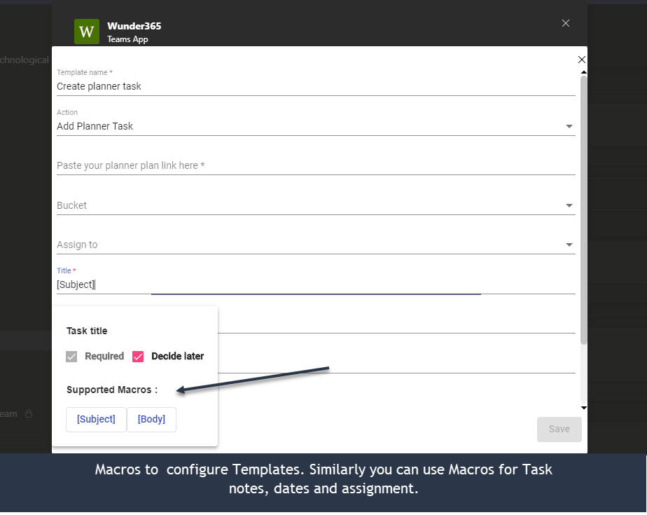Click the lock icon in left sidebar

(x=29, y=414)
